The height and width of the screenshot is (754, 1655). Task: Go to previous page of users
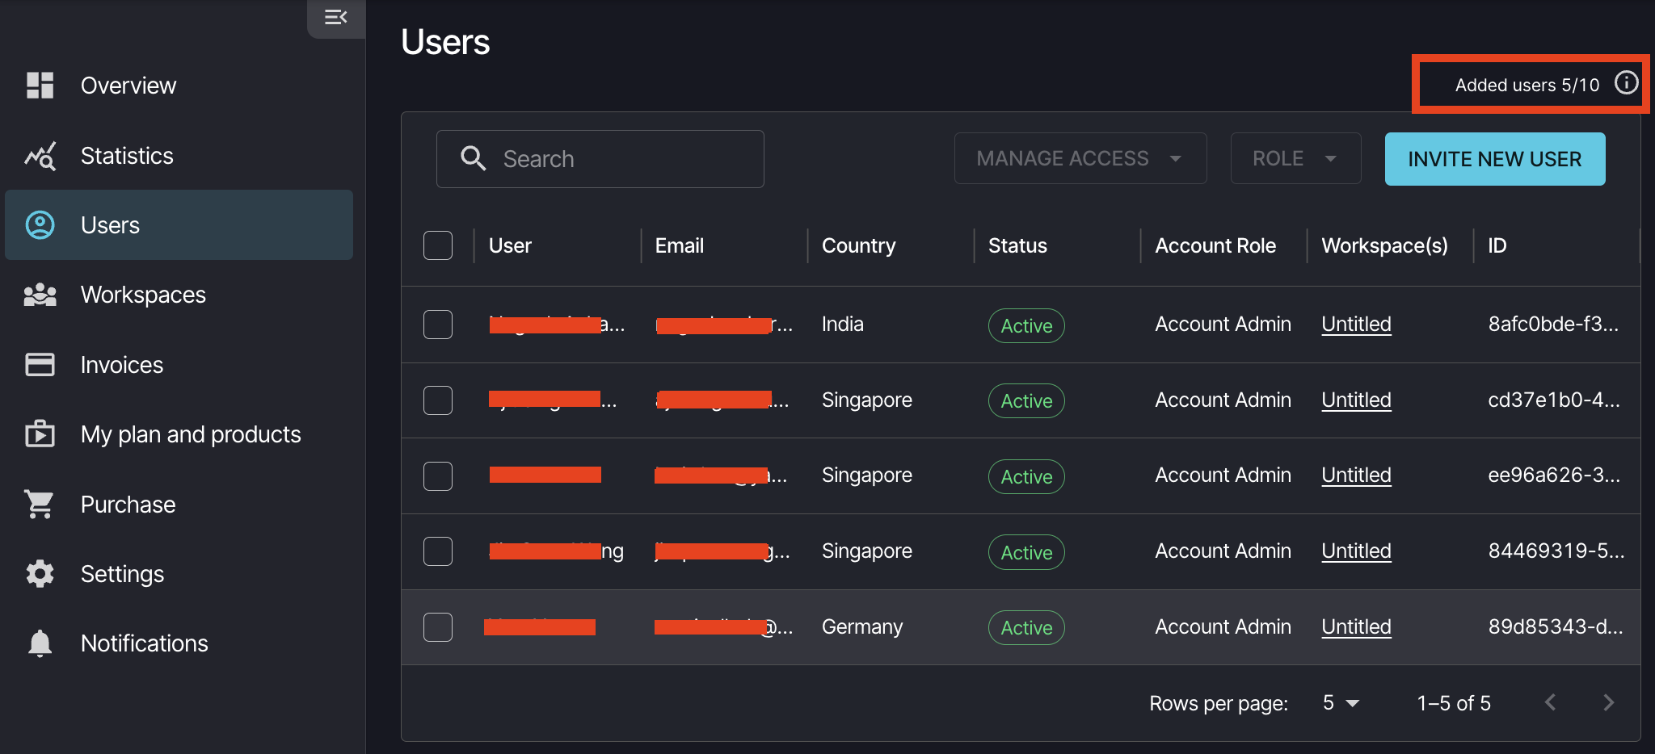(1550, 702)
